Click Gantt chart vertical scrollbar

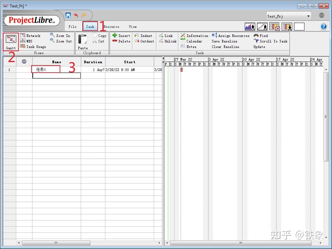point(326,117)
